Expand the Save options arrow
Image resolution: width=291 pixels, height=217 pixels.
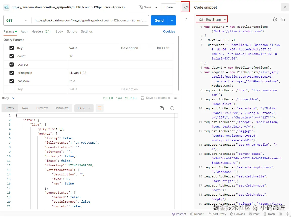point(156,7)
